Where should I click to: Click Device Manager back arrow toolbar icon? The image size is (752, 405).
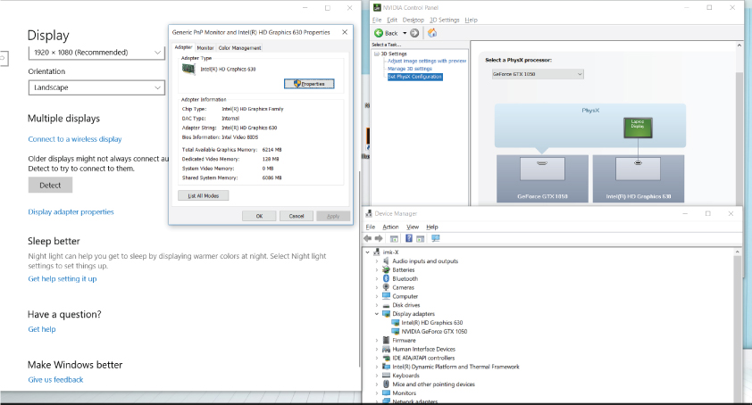coord(368,238)
